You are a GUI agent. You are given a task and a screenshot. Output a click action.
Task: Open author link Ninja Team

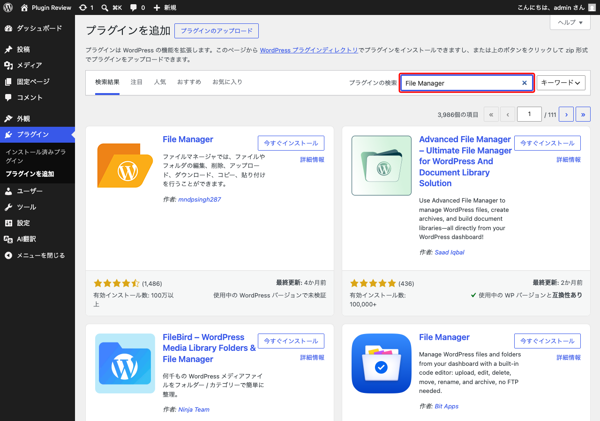point(194,409)
